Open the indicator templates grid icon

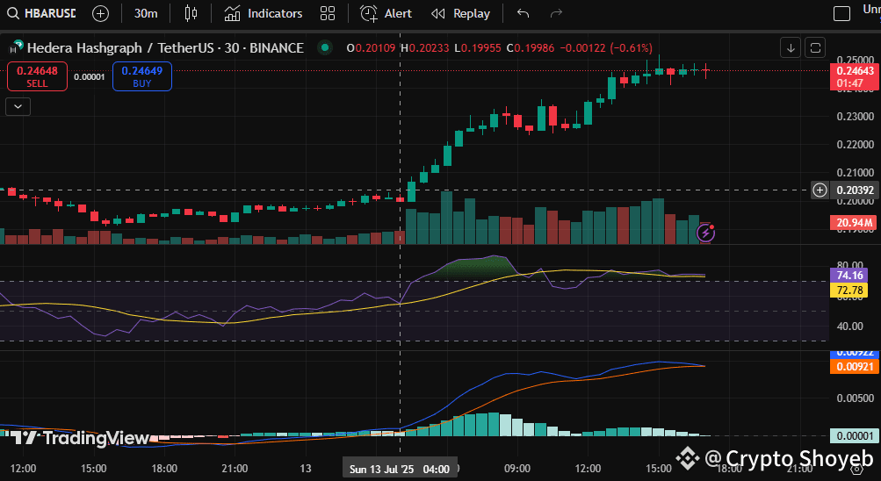click(328, 13)
